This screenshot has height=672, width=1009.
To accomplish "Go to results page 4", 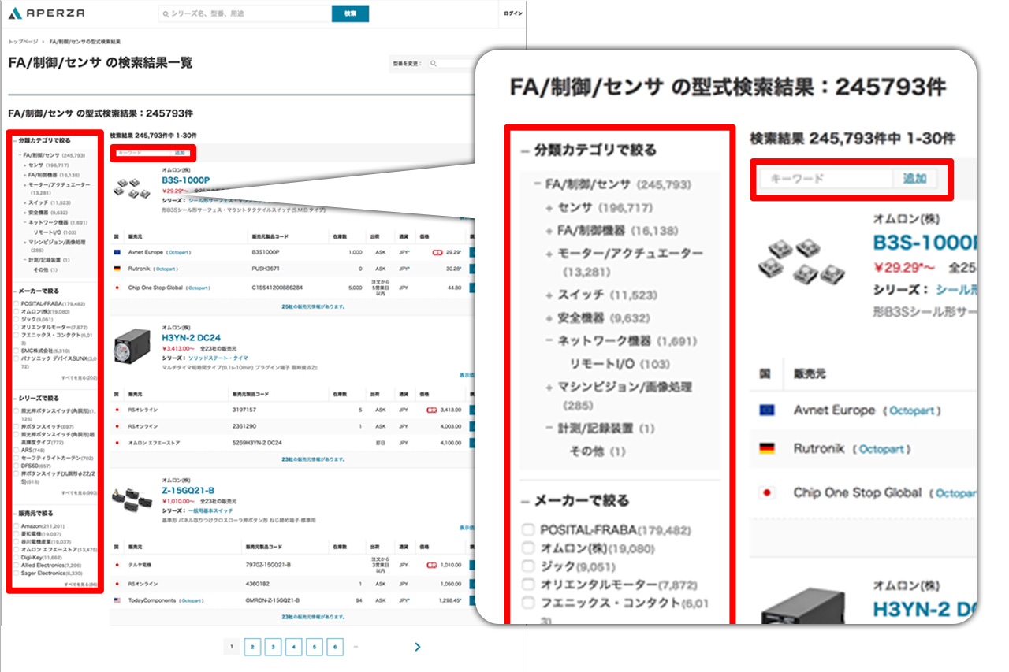I will click(293, 647).
